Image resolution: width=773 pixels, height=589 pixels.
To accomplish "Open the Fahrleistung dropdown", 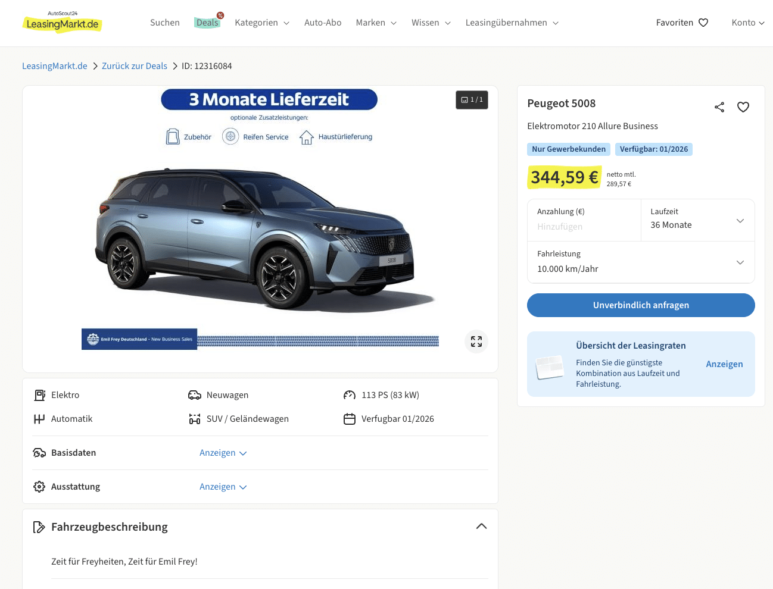I will click(641, 262).
